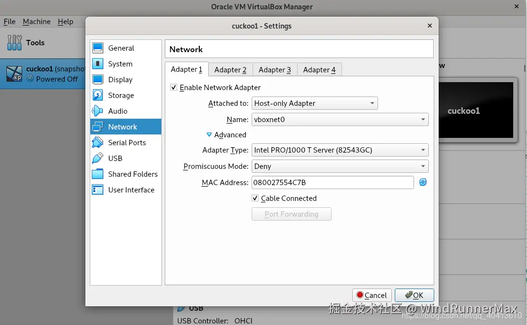Click the Tools wrench icon in Manager
The image size is (527, 325).
pos(14,43)
